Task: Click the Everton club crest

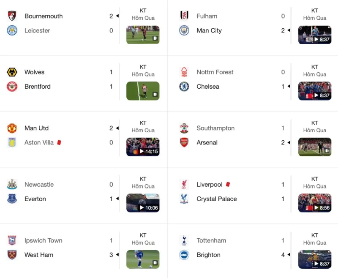Action: (x=12, y=199)
